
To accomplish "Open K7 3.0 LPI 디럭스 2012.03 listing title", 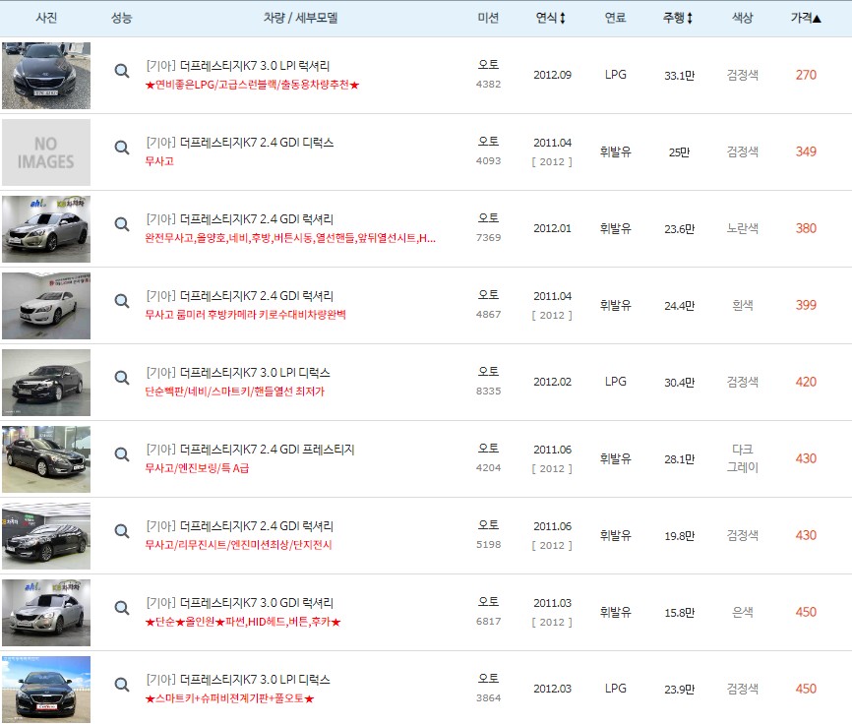I will click(x=238, y=680).
